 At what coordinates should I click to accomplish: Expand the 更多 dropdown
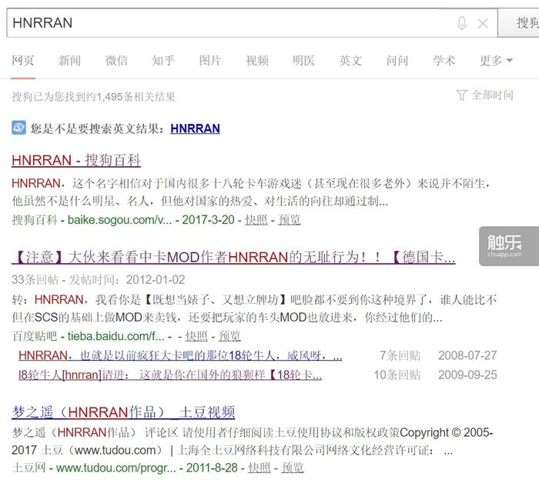497,61
